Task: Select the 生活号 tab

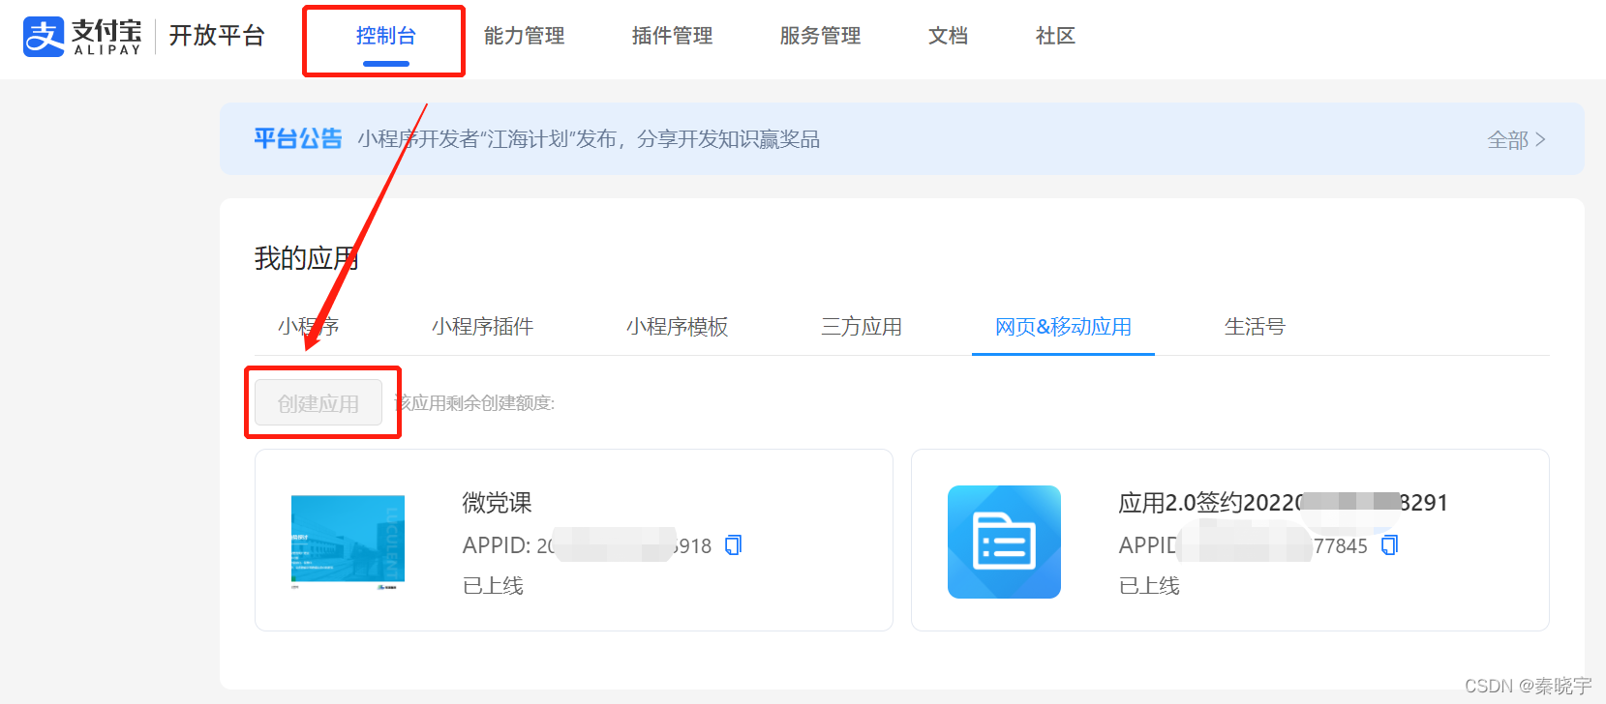Action: tap(1255, 327)
